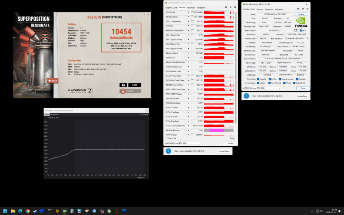Toggle the Vulkan checkbox
The width and height of the screenshot is (344, 215).
pyautogui.click(x=258, y=83)
